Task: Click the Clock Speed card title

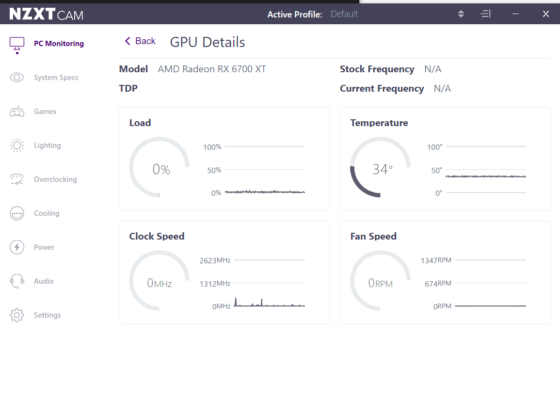Action: [x=157, y=236]
